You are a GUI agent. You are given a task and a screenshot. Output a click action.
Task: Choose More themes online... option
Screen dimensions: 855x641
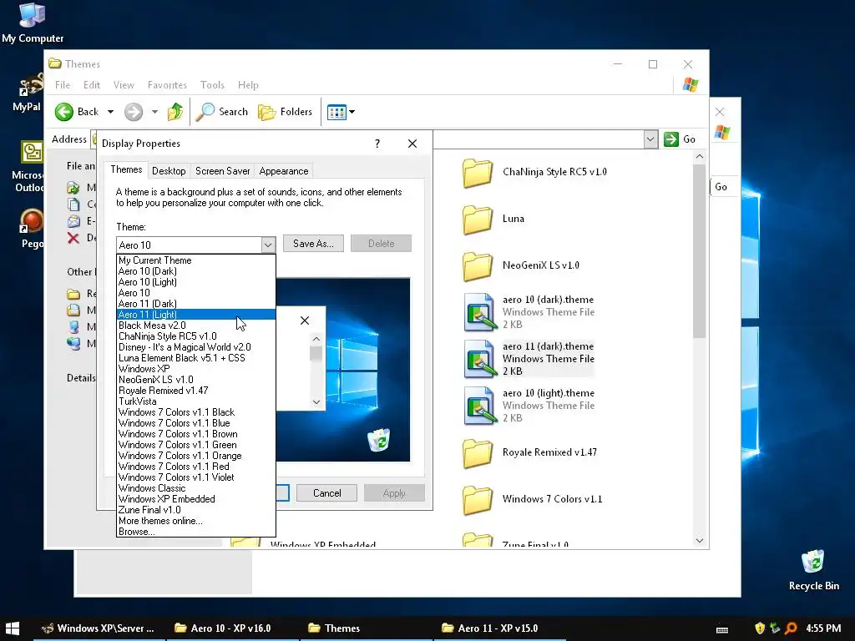pyautogui.click(x=195, y=521)
